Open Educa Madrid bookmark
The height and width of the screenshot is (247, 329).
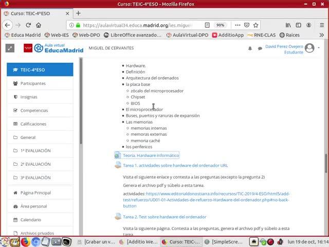[23, 35]
